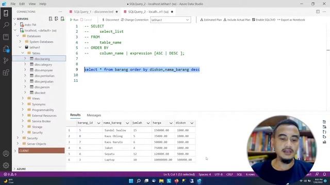Viewport: 330px width, 185px height.
Task: Click the New Server Group icon
Action: (56, 19)
